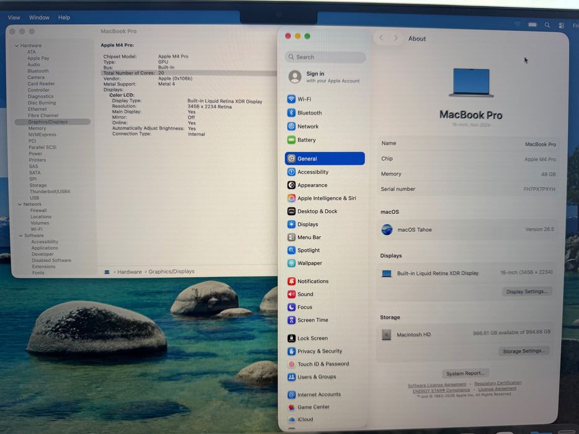Open Touch ID & Password icon
This screenshot has width=579, height=434.
(x=291, y=364)
